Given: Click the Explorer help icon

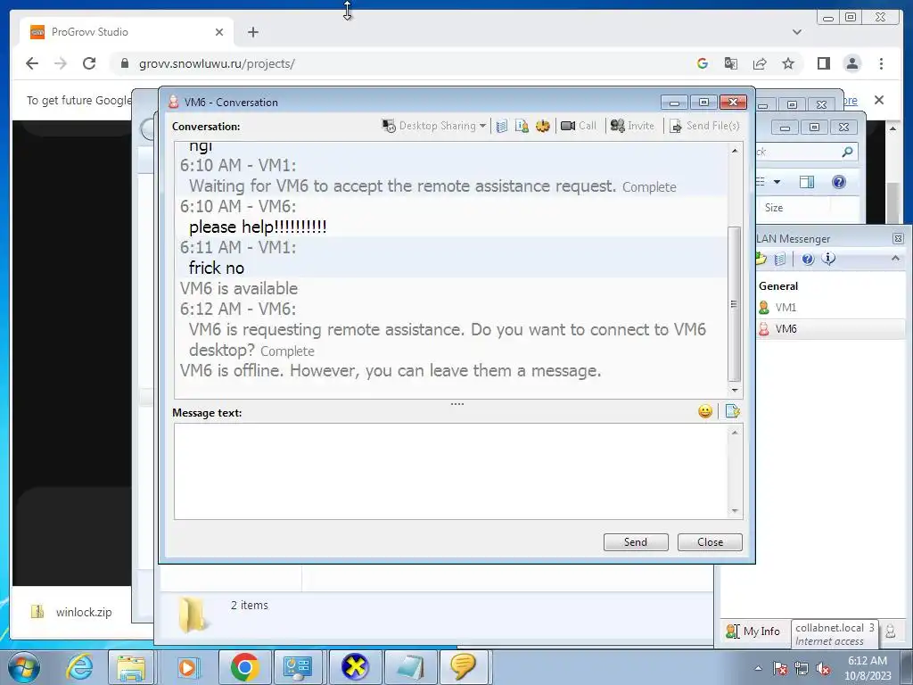Looking at the screenshot, I should click(838, 182).
